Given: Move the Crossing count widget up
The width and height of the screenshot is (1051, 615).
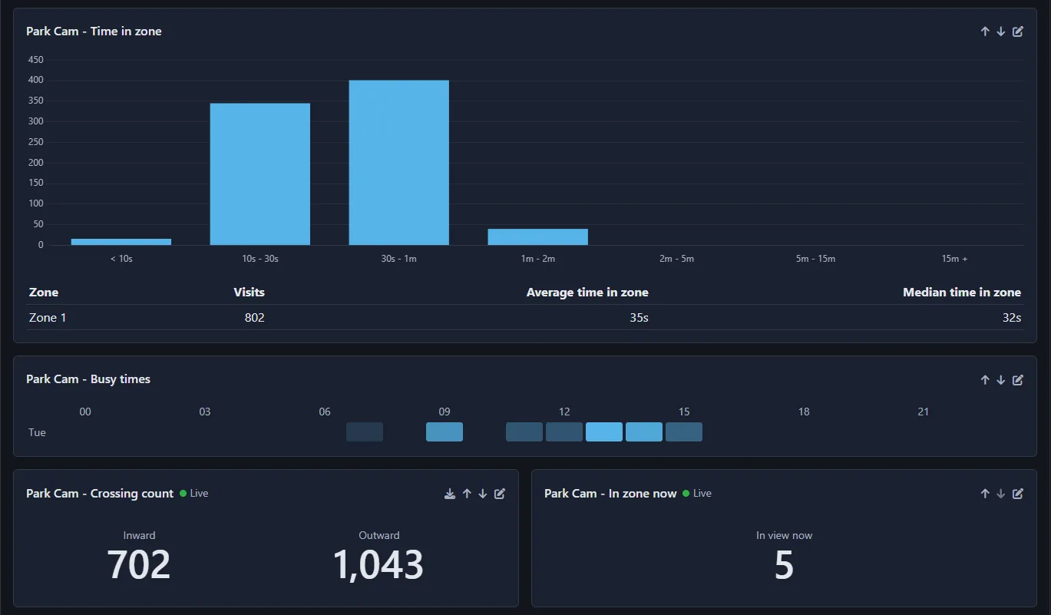Looking at the screenshot, I should point(467,494).
